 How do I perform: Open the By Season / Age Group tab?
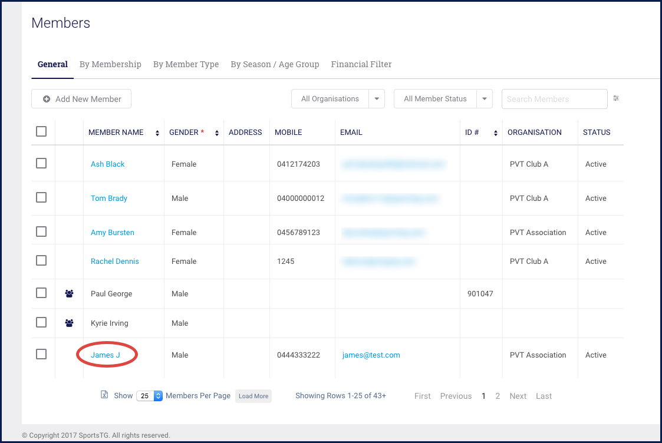click(275, 64)
